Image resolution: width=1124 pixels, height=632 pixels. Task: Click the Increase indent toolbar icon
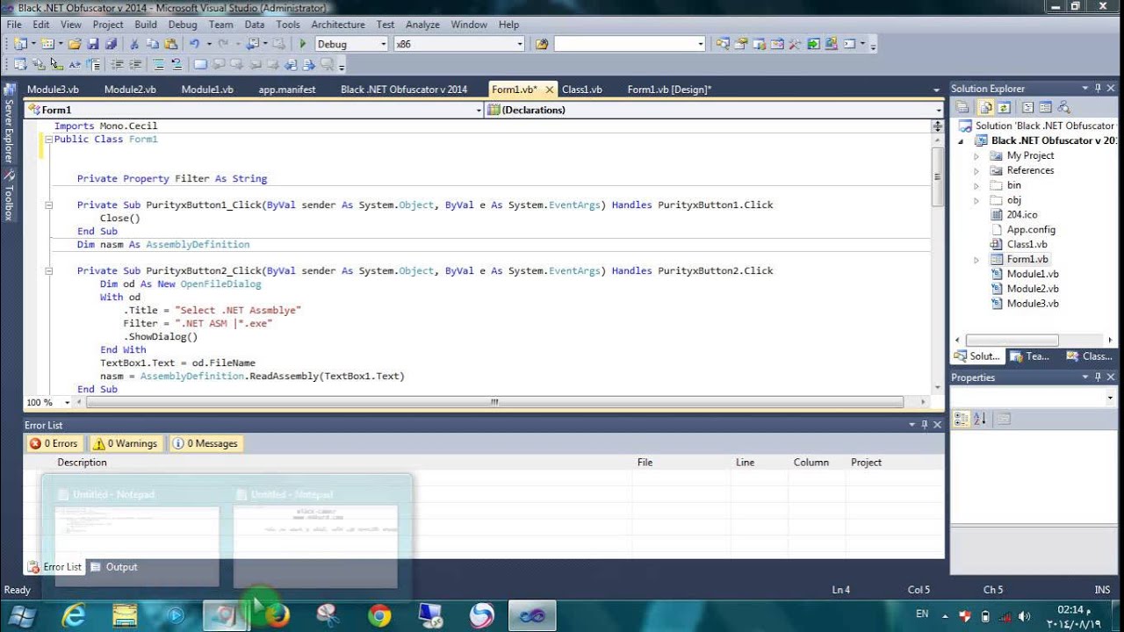tap(136, 64)
